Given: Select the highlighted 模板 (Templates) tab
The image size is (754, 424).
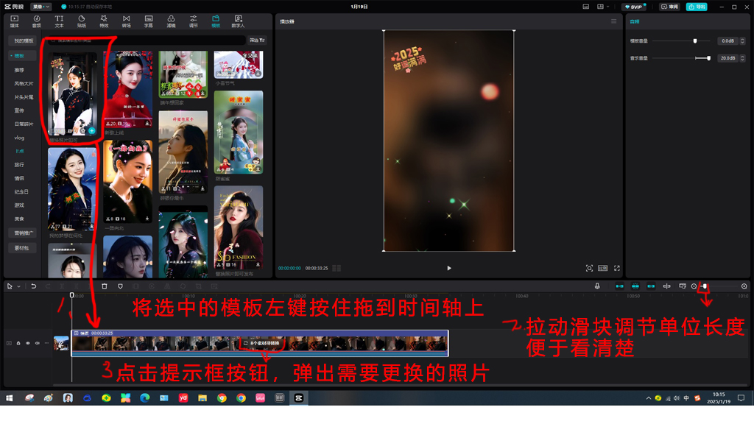Looking at the screenshot, I should [216, 21].
